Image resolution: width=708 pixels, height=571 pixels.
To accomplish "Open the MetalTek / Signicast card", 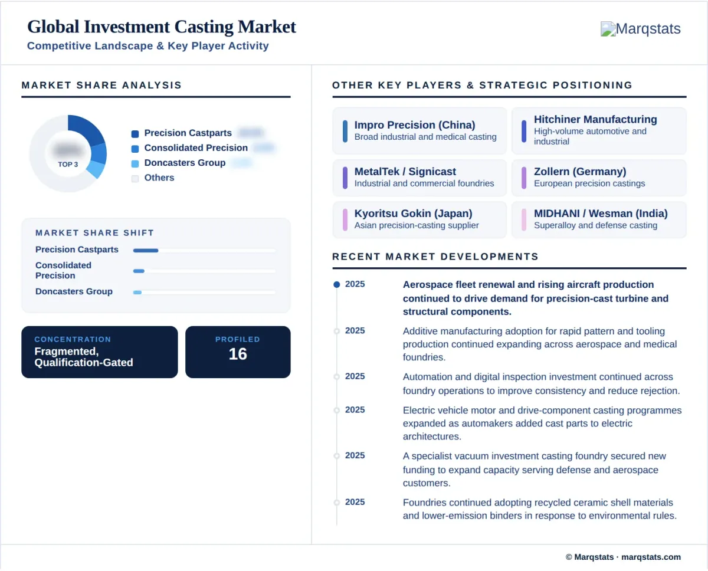I will click(x=419, y=178).
